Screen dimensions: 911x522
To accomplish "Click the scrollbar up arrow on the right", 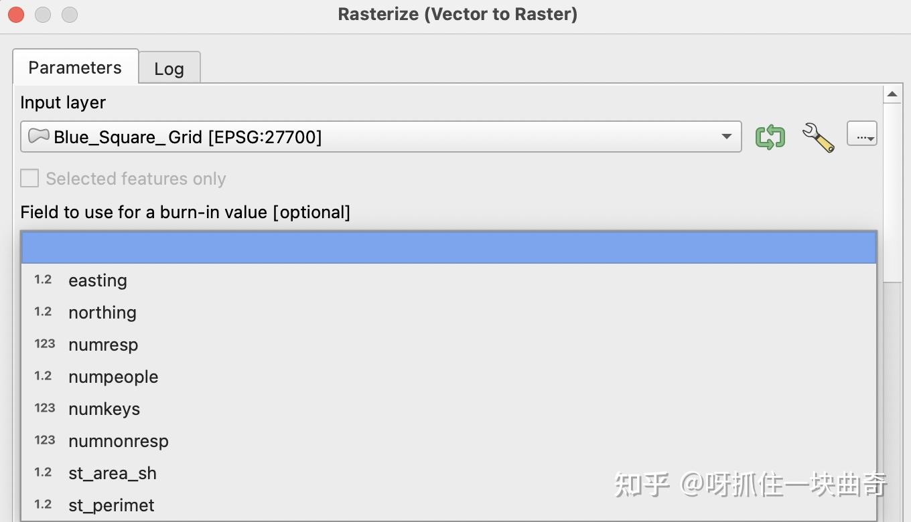I will click(x=892, y=94).
